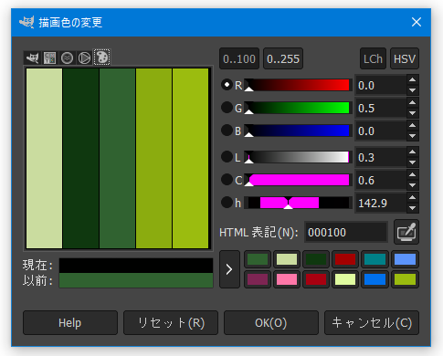Pick the medium forest green palette column
The width and height of the screenshot is (443, 356).
[118, 158]
